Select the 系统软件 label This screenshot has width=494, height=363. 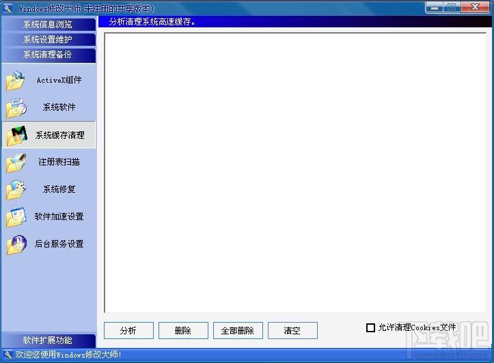[x=59, y=107]
